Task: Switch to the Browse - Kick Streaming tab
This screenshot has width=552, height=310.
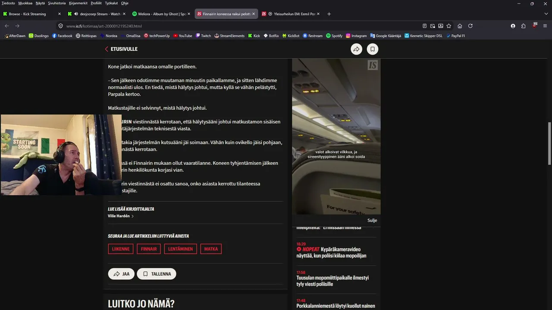Action: [32, 14]
